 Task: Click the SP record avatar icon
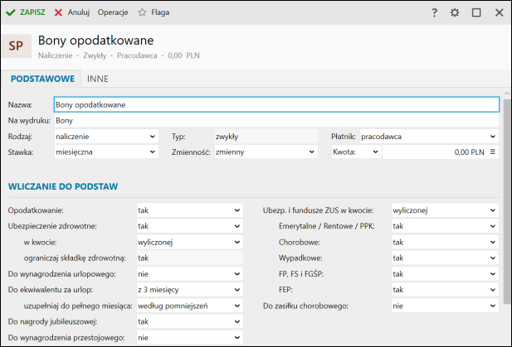[x=16, y=46]
